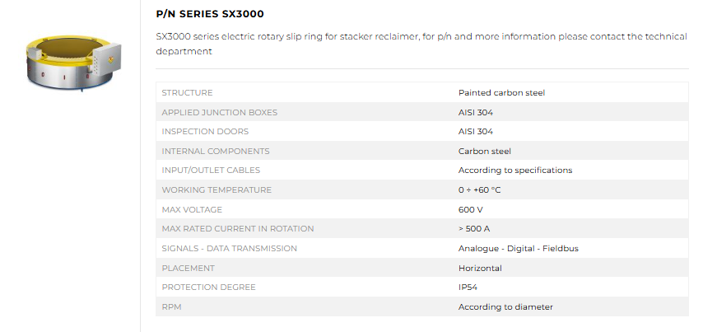Image resolution: width=703 pixels, height=332 pixels.
Task: Select the PLACEMENT Horizontal value
Action: point(480,269)
